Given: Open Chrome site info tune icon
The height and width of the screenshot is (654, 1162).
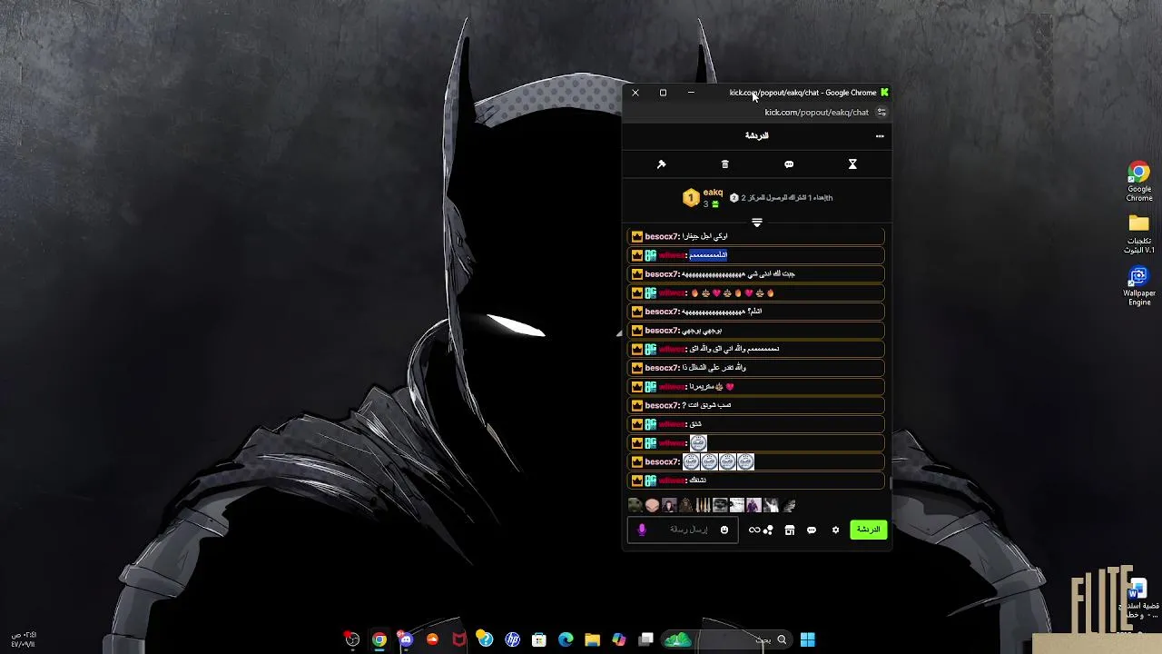Looking at the screenshot, I should click(x=881, y=113).
